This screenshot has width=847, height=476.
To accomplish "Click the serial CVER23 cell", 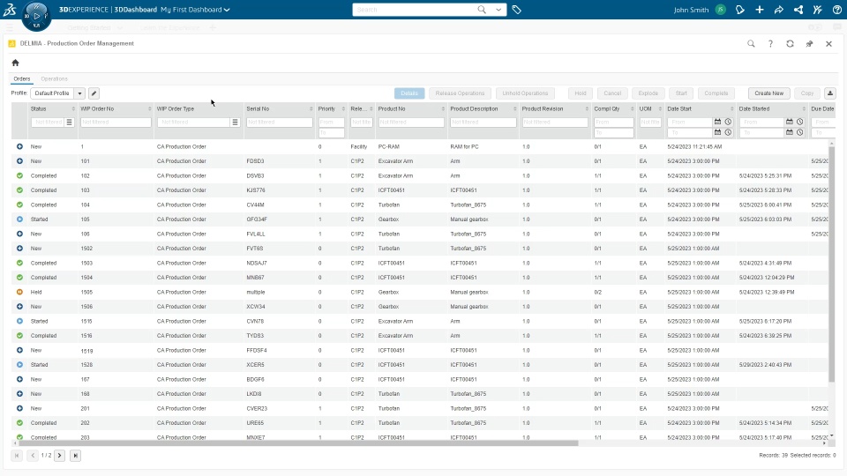I will pos(257,408).
